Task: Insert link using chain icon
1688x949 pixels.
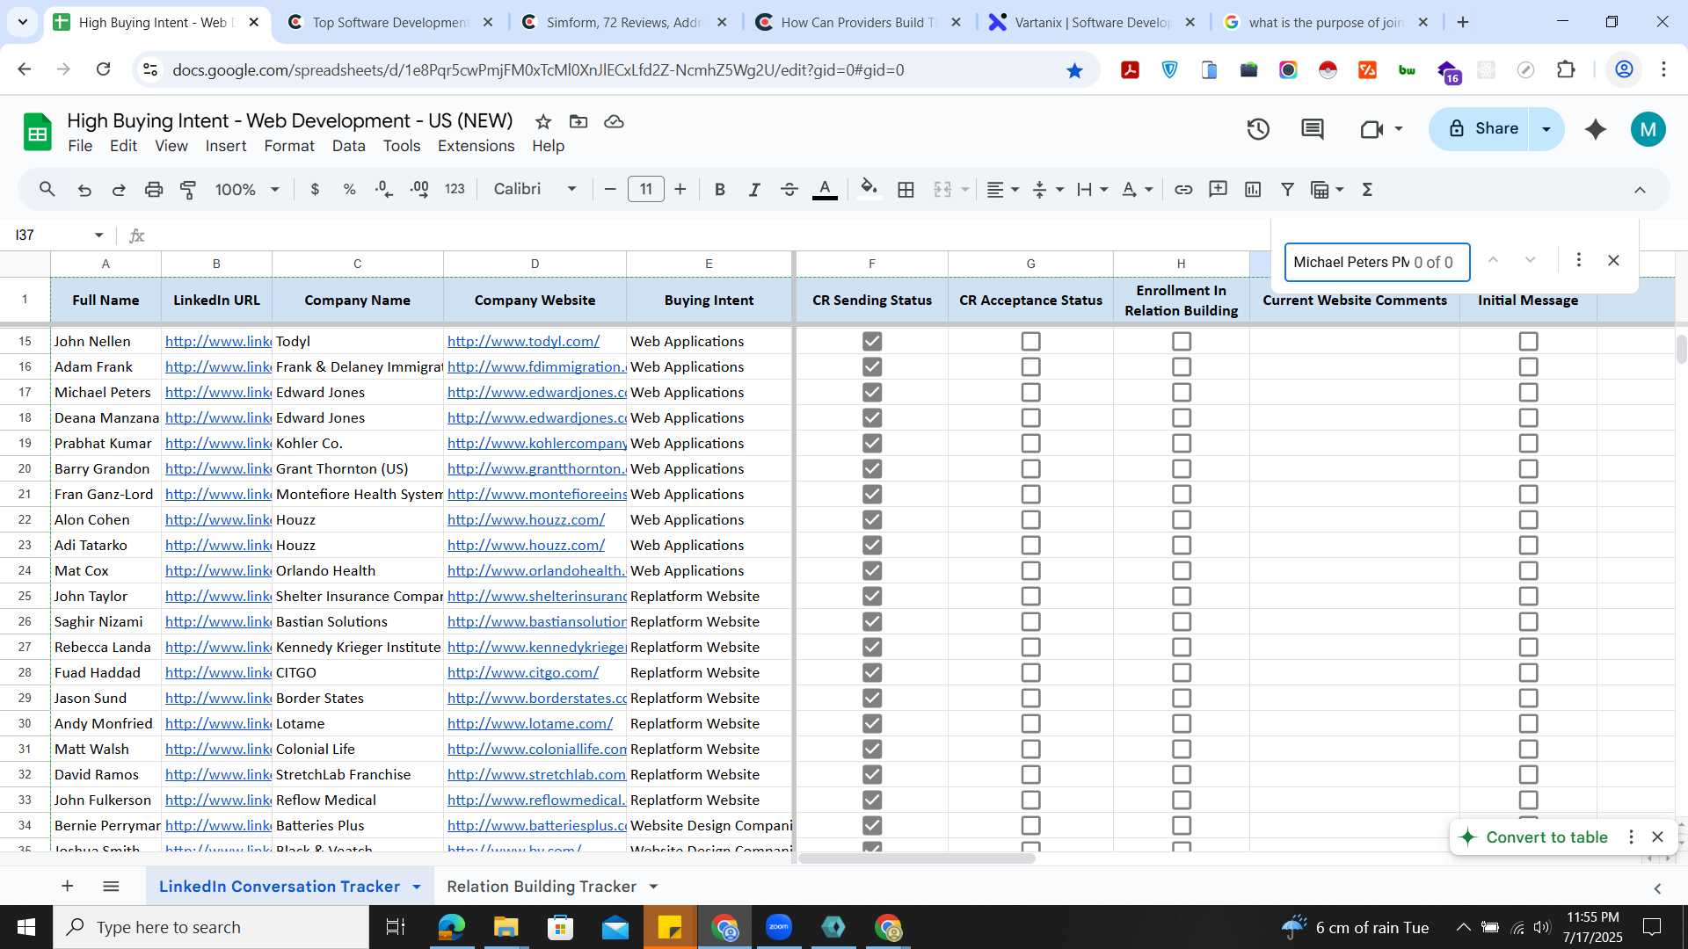Action: point(1183,190)
